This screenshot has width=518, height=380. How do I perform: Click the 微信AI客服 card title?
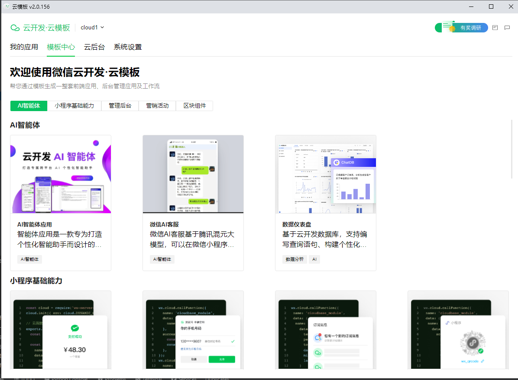pos(164,224)
